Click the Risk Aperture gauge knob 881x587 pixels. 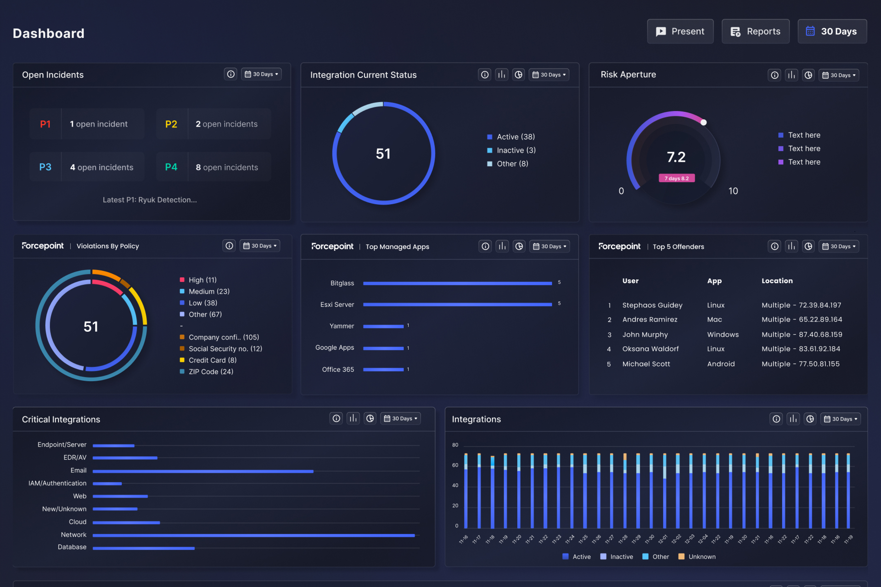point(704,122)
